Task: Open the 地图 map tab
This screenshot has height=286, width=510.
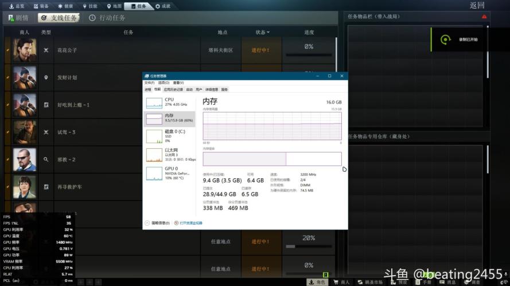Action: click(114, 6)
